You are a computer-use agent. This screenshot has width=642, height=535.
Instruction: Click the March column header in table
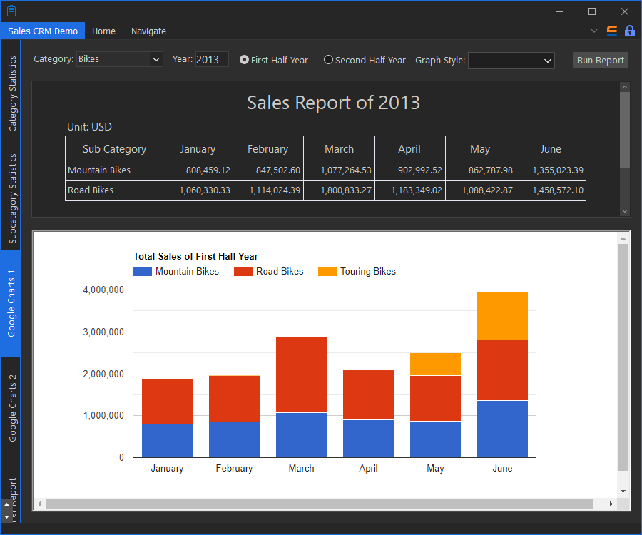tap(339, 149)
